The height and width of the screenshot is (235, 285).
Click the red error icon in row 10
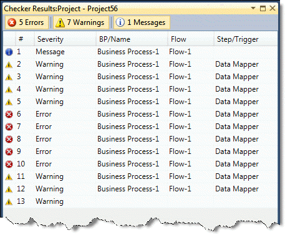click(x=9, y=164)
